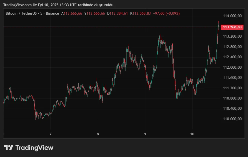Click the 5 interval indicator in legend
This screenshot has height=157, width=248.
point(41,13)
